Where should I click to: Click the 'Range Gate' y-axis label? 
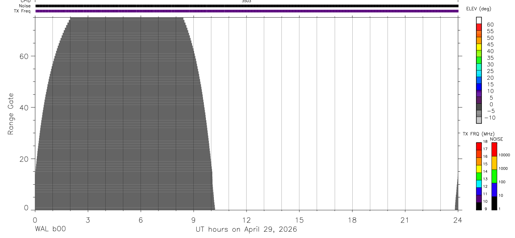(11, 114)
